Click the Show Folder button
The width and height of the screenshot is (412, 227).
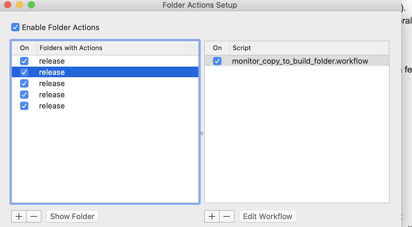(x=72, y=216)
